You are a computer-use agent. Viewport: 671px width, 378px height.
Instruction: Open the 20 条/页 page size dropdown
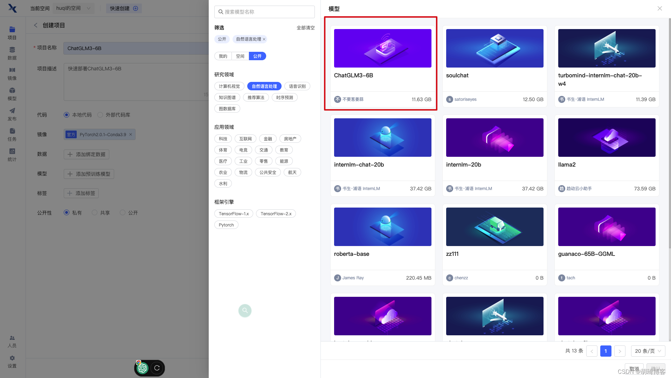click(x=648, y=351)
